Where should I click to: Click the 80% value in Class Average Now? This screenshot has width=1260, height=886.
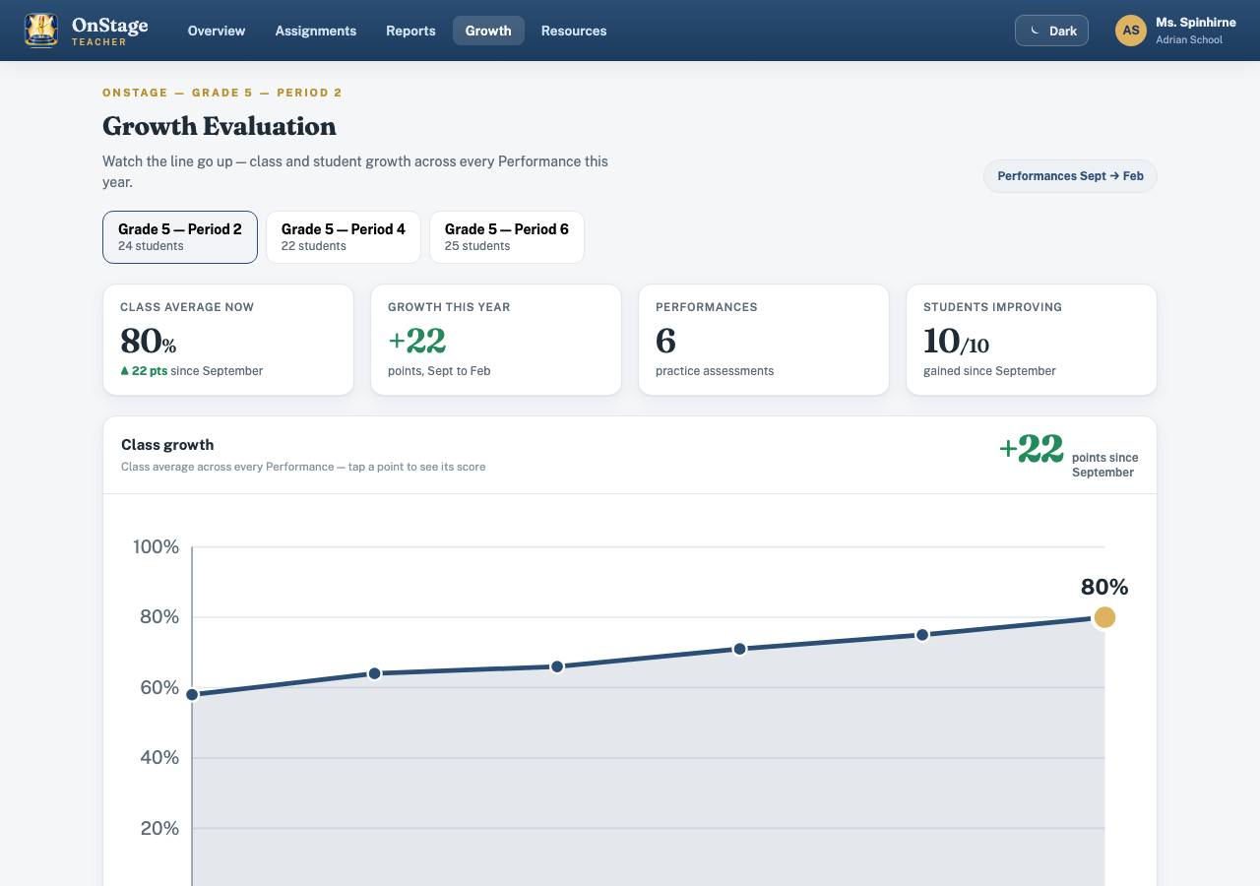(x=148, y=341)
